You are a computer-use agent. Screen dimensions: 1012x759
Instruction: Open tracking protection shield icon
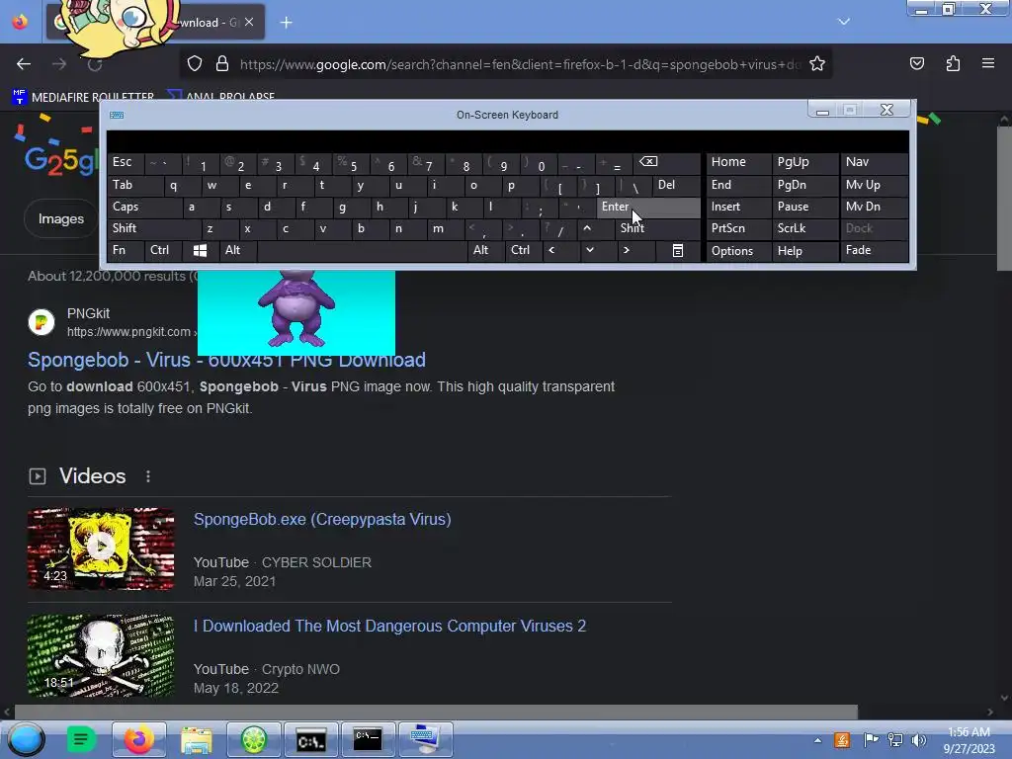click(195, 64)
